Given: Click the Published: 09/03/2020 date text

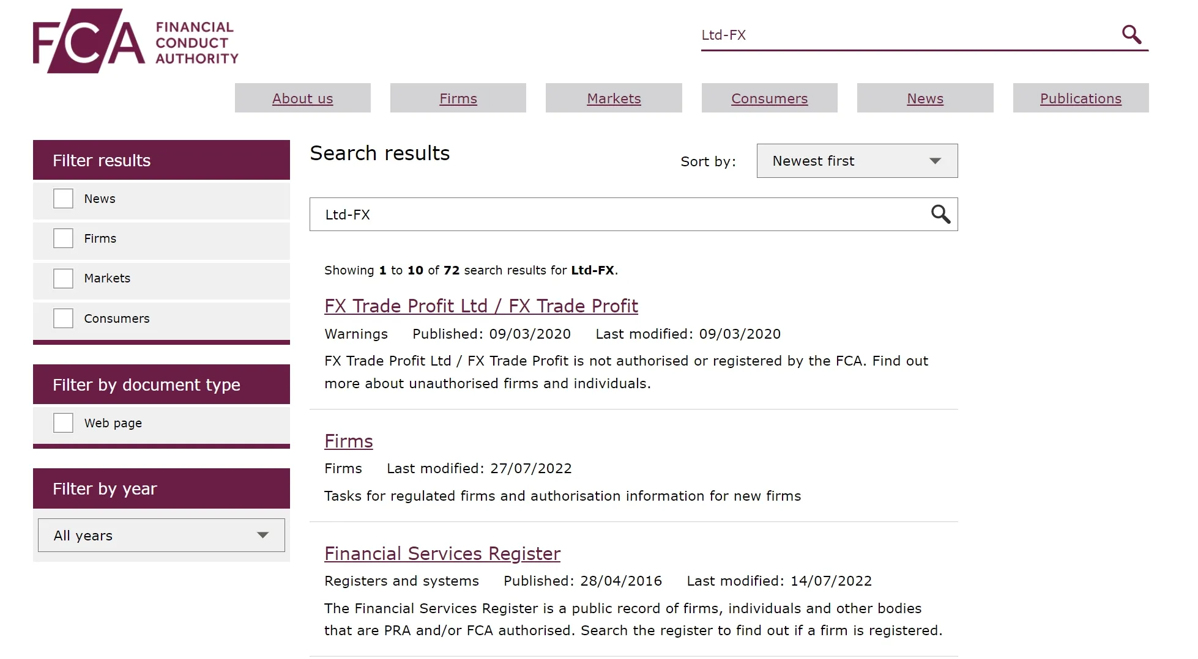Looking at the screenshot, I should click(x=491, y=334).
